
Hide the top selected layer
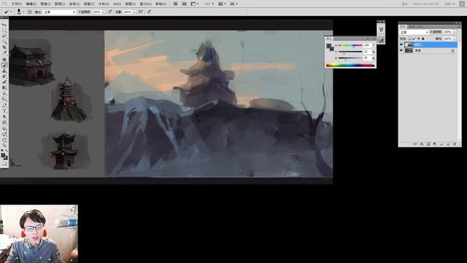pos(401,45)
